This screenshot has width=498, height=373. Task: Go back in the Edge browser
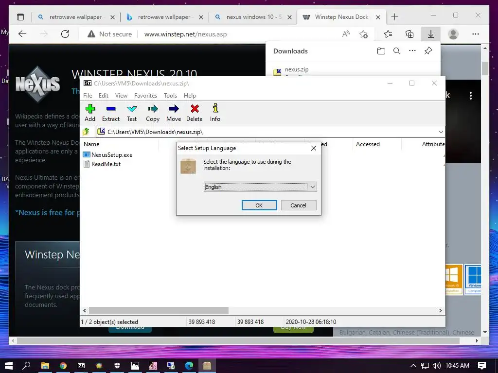click(22, 34)
